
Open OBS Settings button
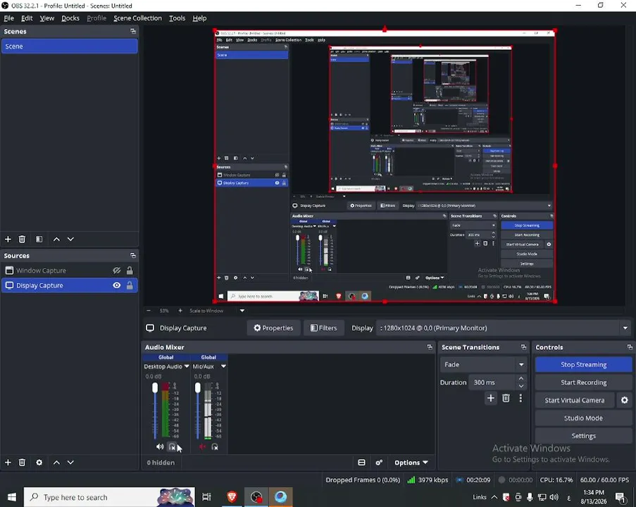[583, 436]
